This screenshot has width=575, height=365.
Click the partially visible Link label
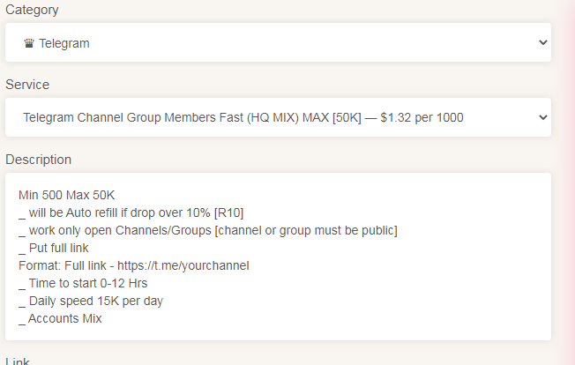(x=18, y=361)
